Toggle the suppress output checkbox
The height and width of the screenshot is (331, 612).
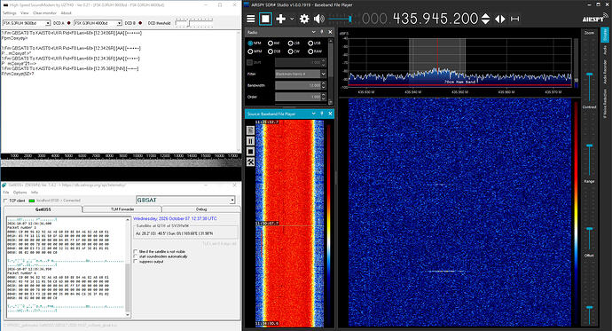[x=136, y=262]
